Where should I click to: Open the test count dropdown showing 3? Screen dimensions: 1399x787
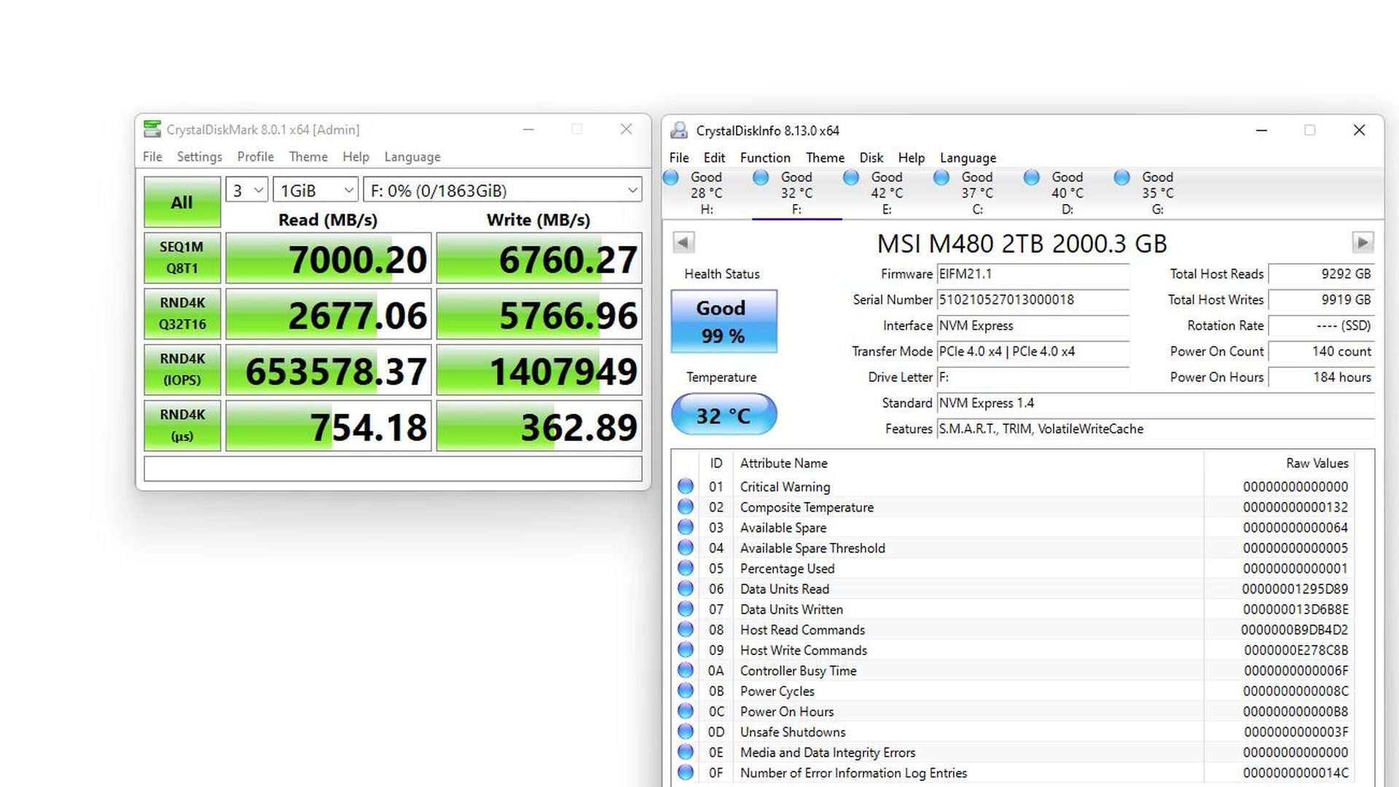coord(246,189)
